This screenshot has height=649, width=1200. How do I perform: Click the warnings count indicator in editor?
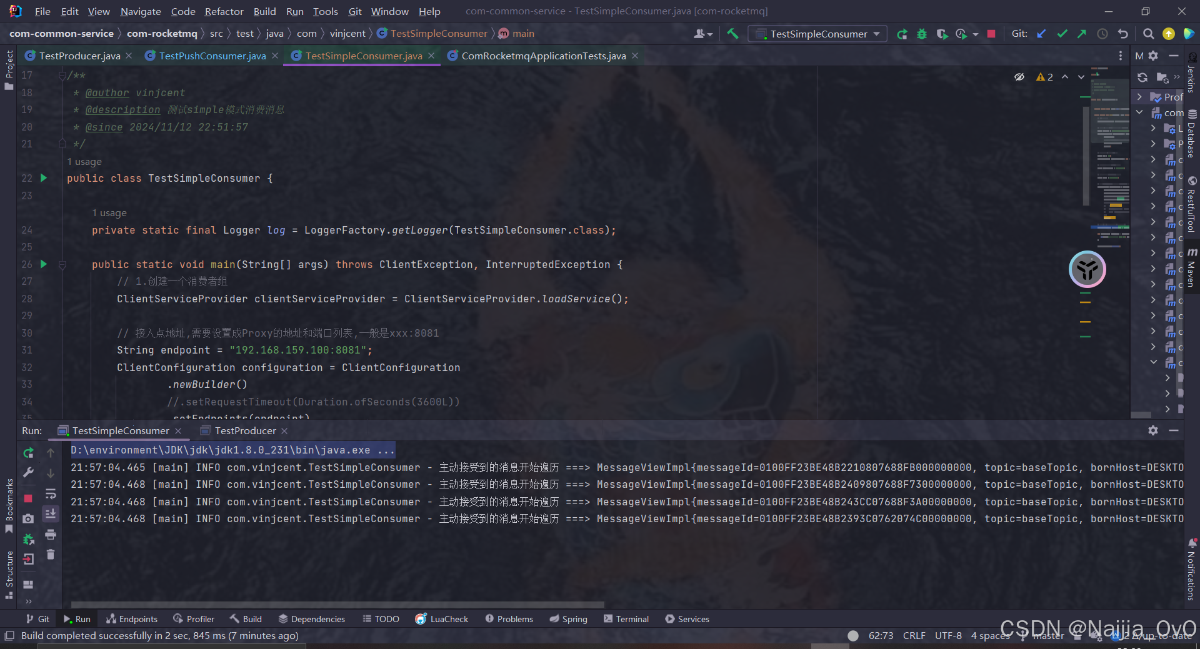[1044, 77]
